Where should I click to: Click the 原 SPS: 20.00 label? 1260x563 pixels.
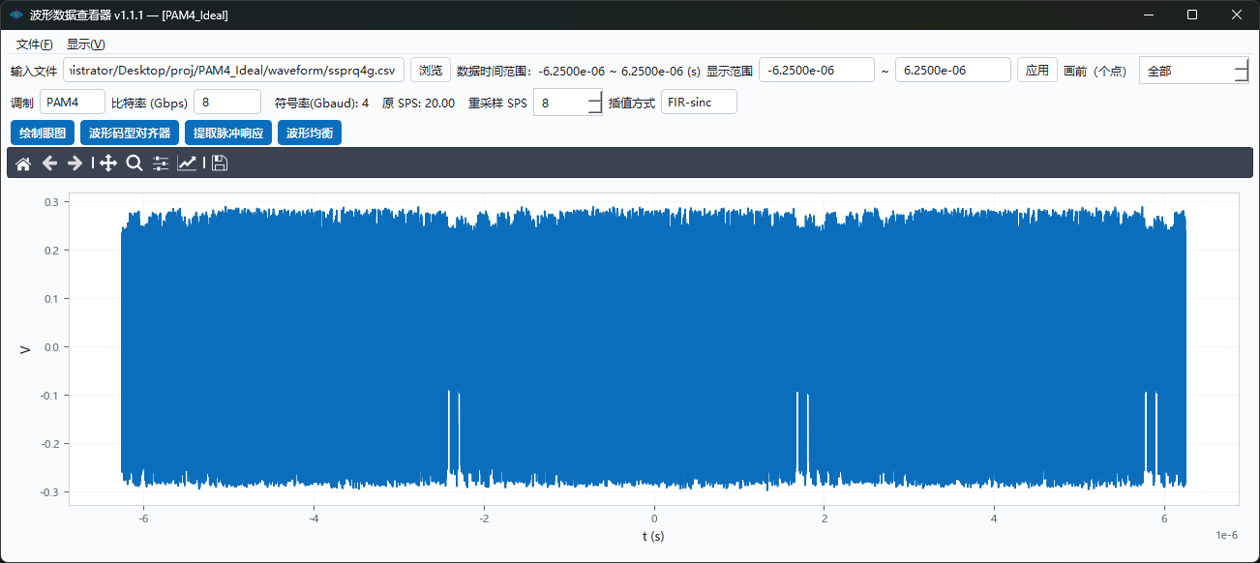(x=418, y=103)
